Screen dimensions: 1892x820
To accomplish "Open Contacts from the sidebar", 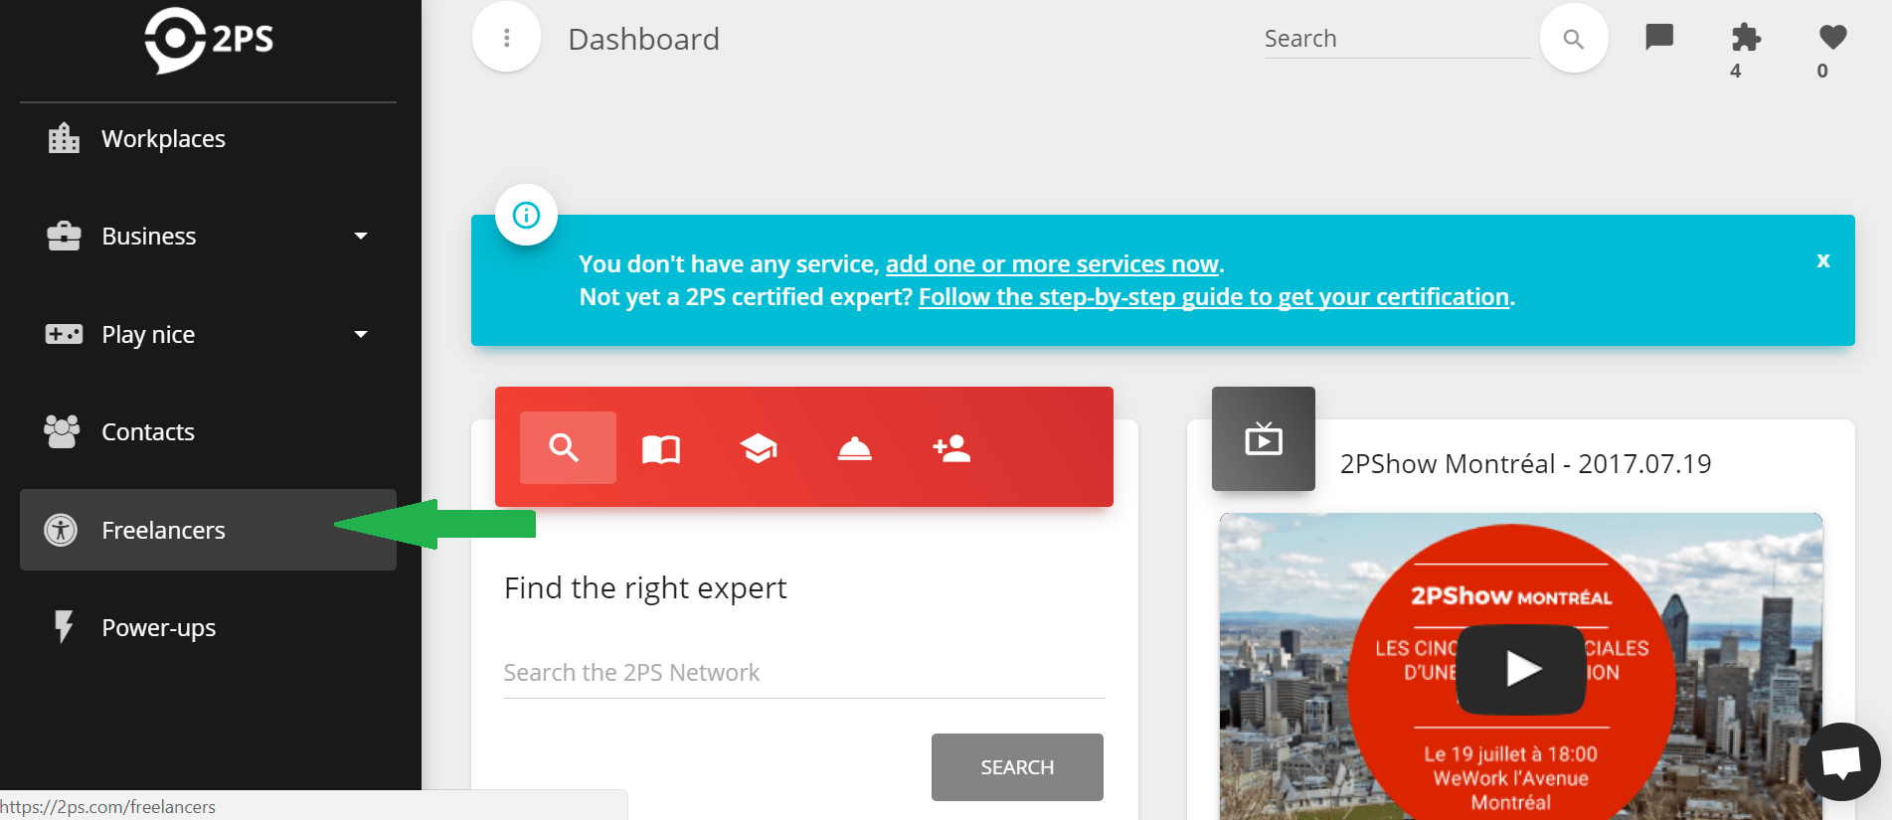I will coord(208,431).
